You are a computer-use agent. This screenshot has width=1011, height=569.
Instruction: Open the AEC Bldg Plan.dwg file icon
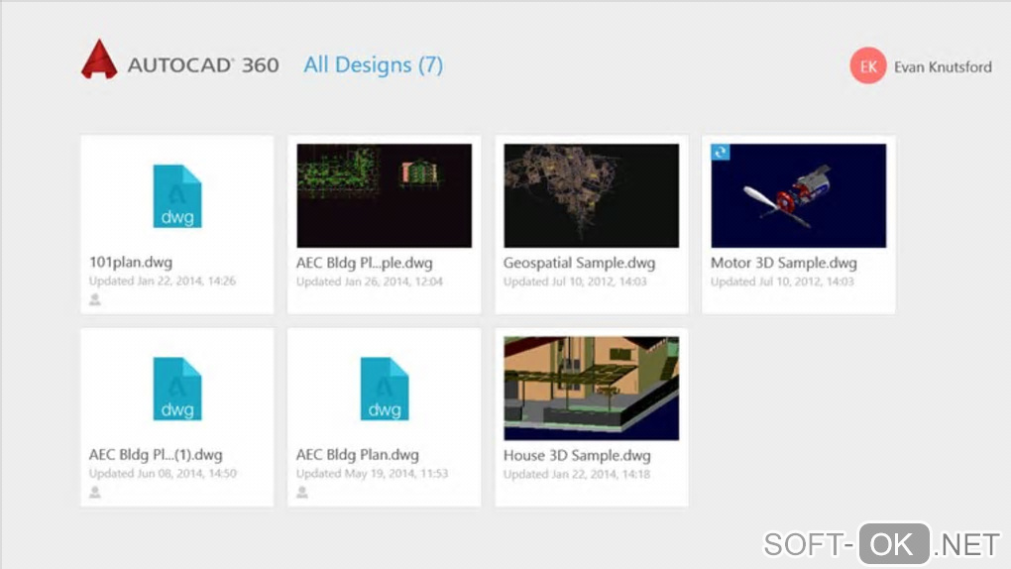coord(385,389)
